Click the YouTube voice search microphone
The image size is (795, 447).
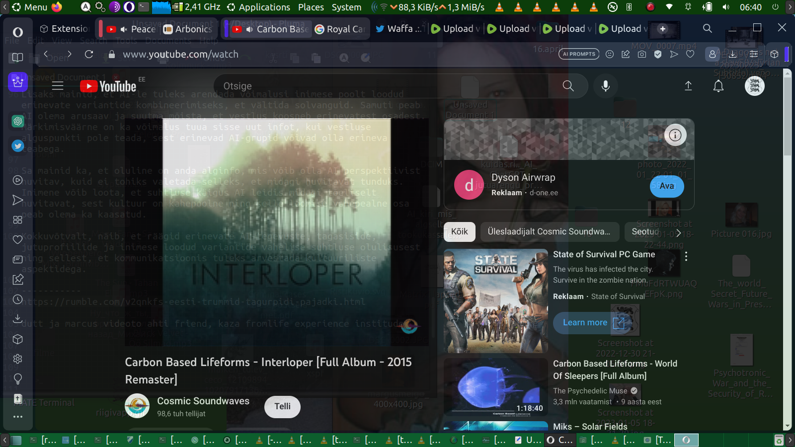pos(606,86)
